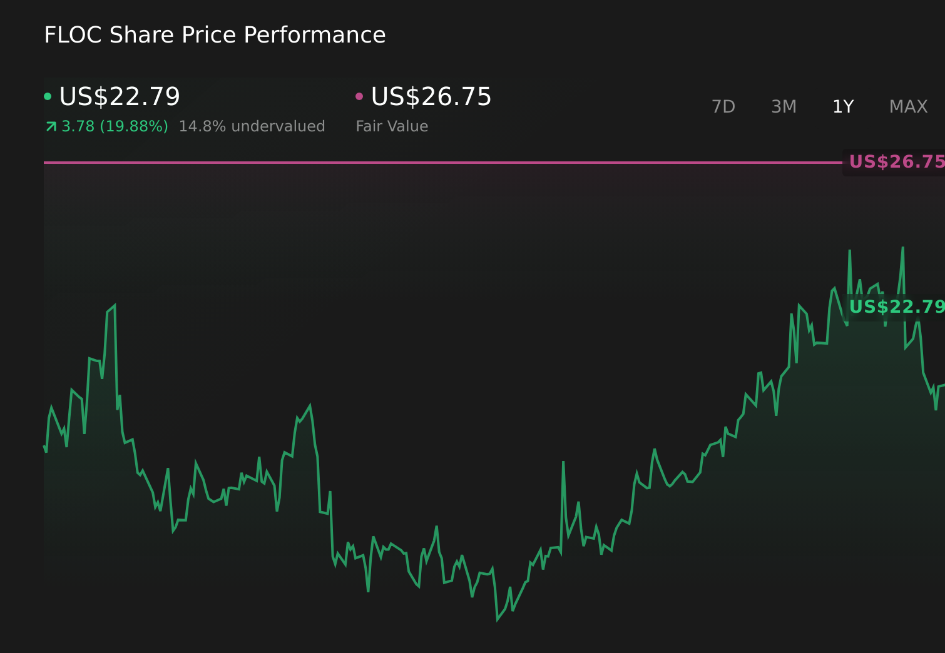
Task: Toggle the share price series via its legend dot
Action: [48, 96]
